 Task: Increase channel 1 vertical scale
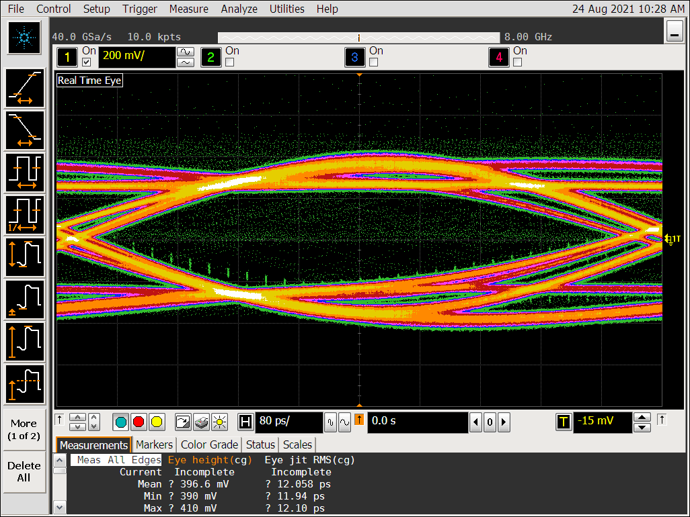(x=186, y=52)
